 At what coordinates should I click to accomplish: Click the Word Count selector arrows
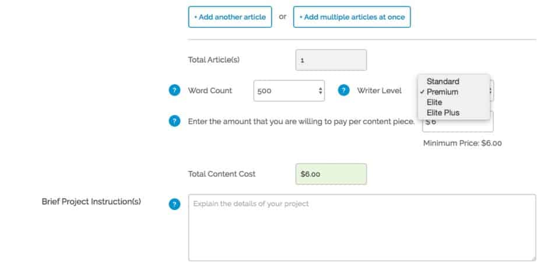tap(320, 91)
